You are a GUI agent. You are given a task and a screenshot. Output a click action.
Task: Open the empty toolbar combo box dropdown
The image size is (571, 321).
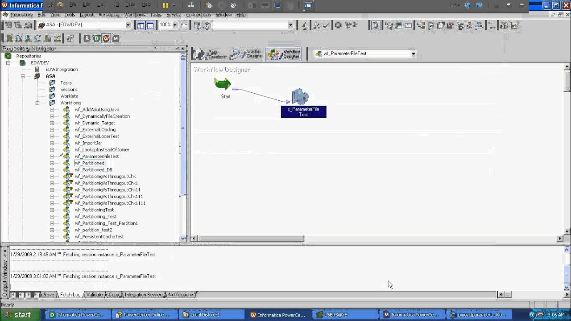(x=290, y=25)
